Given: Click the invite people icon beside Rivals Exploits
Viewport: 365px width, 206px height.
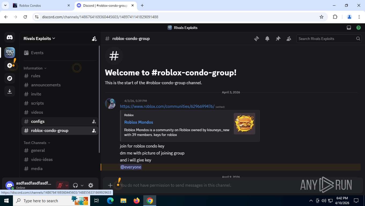Looking at the screenshot, I should point(94,39).
